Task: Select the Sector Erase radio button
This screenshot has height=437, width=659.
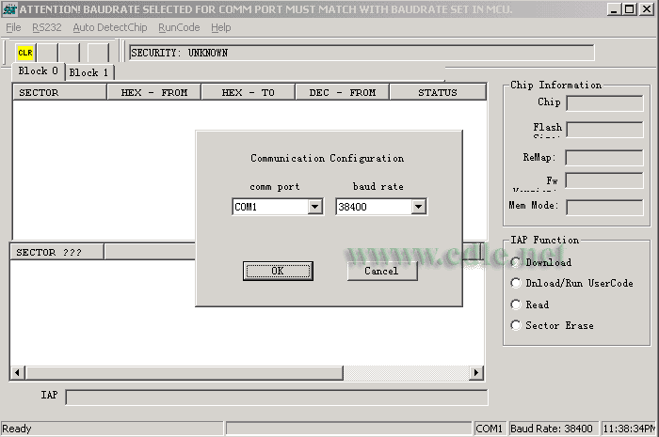Action: [516, 325]
